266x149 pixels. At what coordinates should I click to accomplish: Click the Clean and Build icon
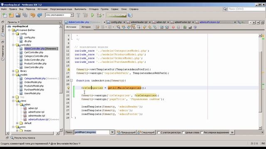click(x=85, y=15)
